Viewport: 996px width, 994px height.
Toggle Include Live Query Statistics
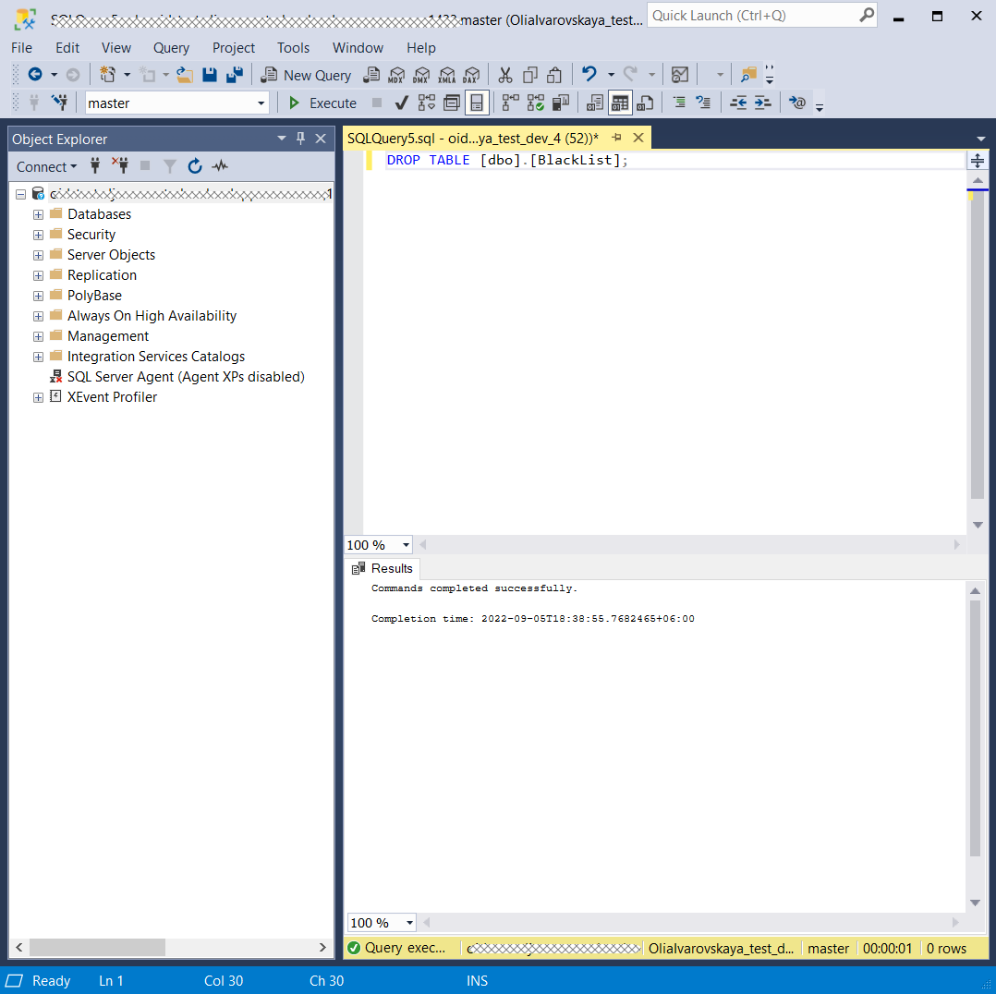click(536, 103)
